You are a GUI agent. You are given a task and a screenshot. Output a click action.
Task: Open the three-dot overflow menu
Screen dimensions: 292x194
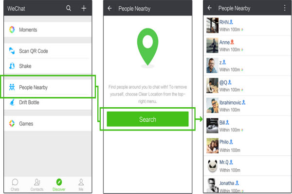click(x=285, y=8)
